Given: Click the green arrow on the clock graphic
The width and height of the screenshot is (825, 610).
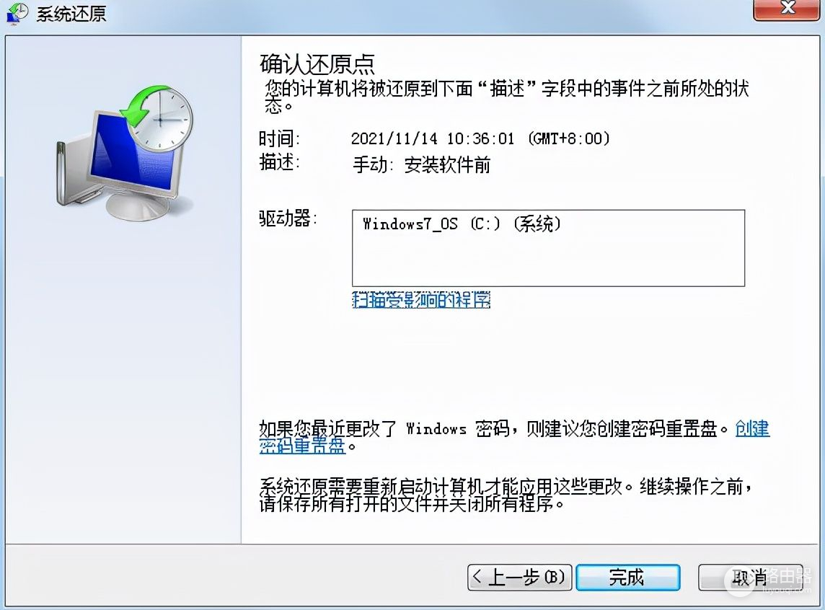Looking at the screenshot, I should (x=140, y=107).
